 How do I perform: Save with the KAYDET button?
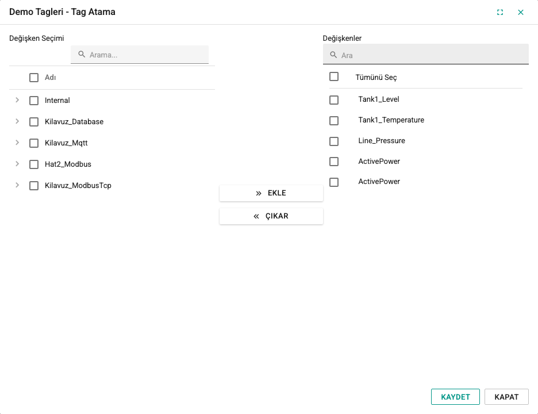pos(455,397)
